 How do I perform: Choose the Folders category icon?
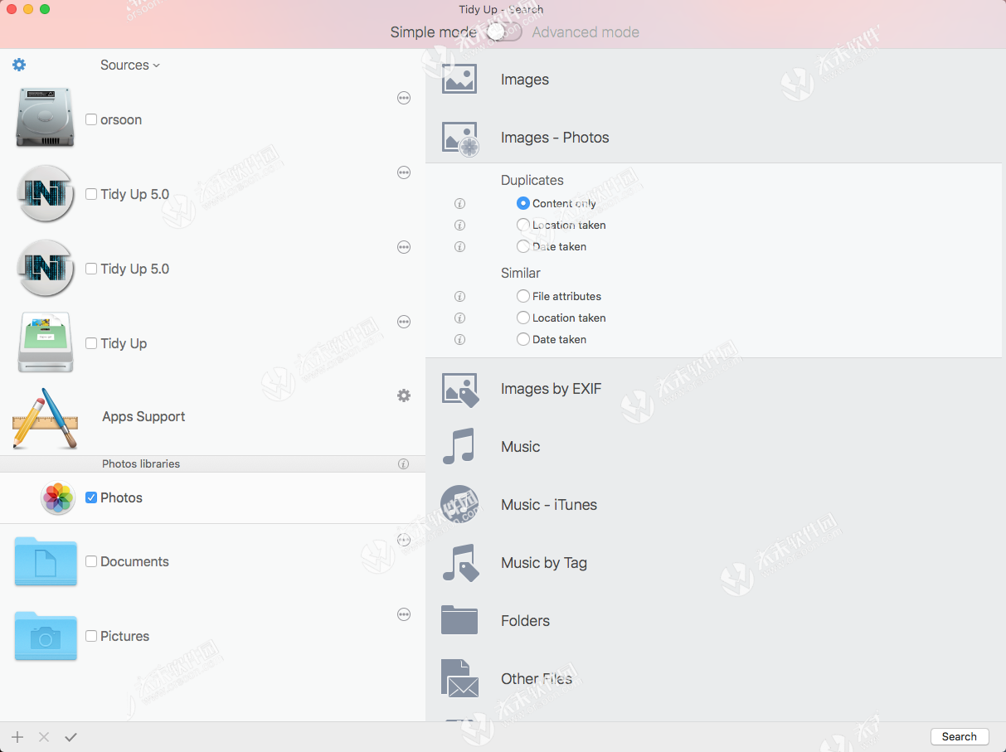459,620
